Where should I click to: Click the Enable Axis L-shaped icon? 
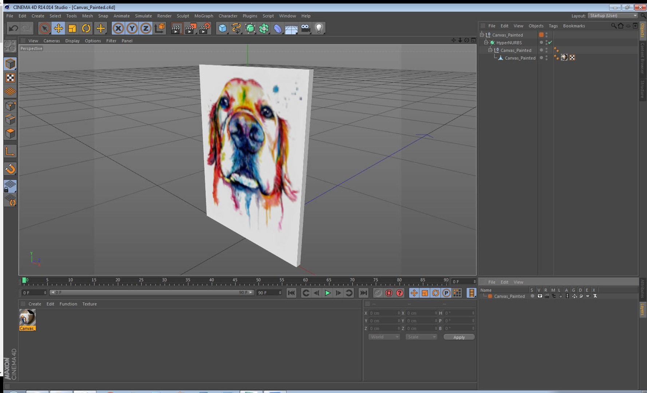[x=10, y=151]
